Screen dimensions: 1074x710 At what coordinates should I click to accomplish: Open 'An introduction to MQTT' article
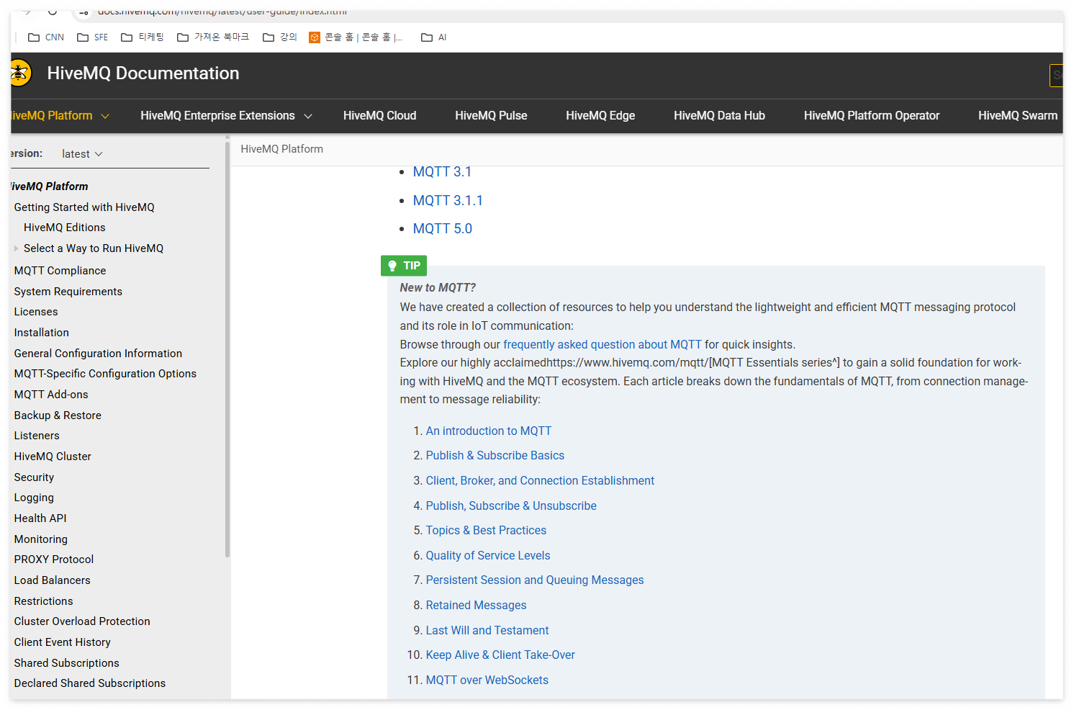(489, 431)
